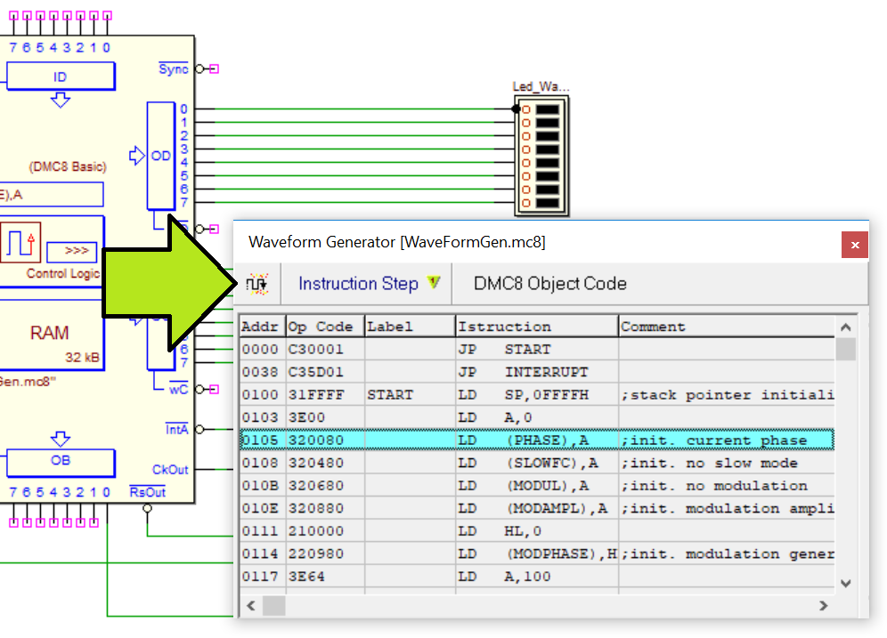Image resolution: width=887 pixels, height=638 pixels.
Task: Click the IntA output pin
Action: tap(199, 430)
